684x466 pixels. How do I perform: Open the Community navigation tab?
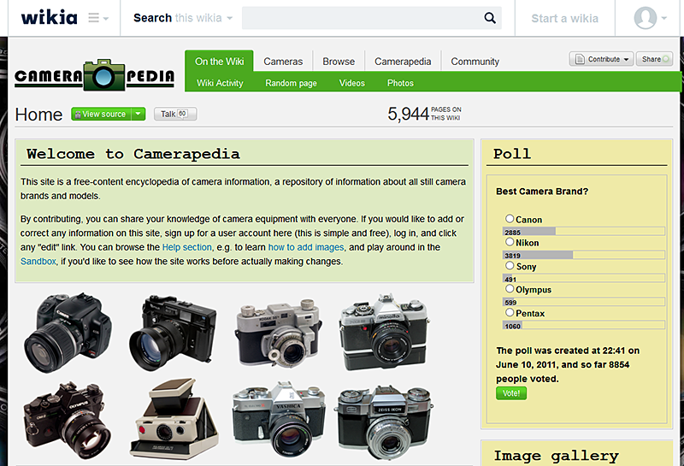click(475, 62)
